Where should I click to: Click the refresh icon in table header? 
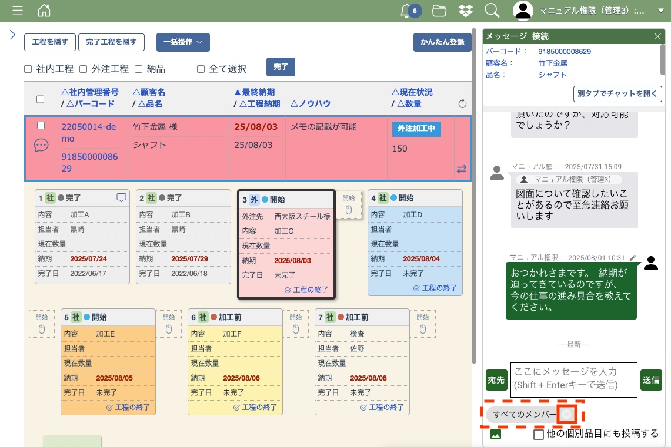[462, 104]
